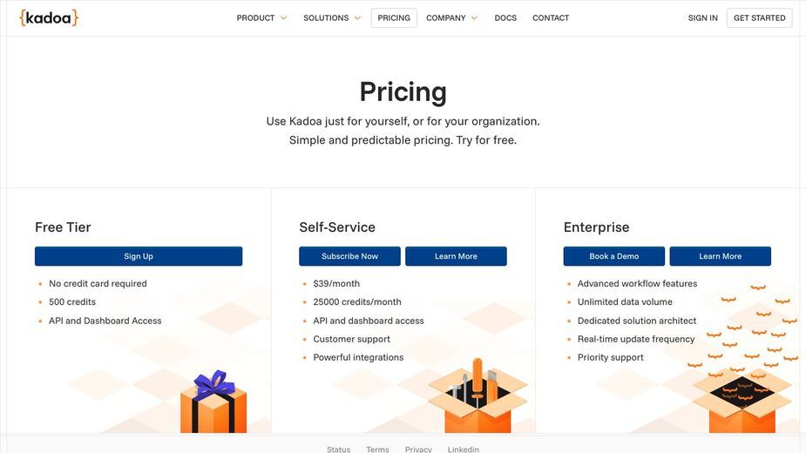The height and width of the screenshot is (453, 806).
Task: Click the gift box illustration with purple bow
Action: click(213, 402)
